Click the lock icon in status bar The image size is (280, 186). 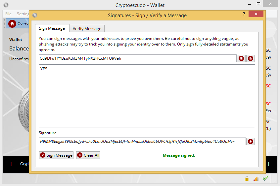[x=247, y=178]
